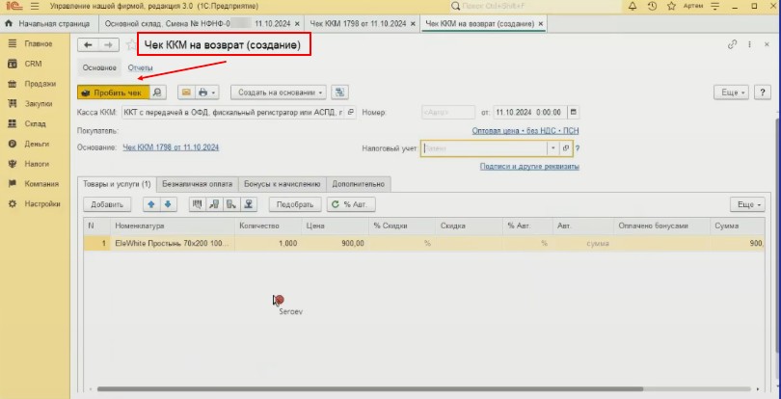Go back with the left arrow button

point(88,45)
